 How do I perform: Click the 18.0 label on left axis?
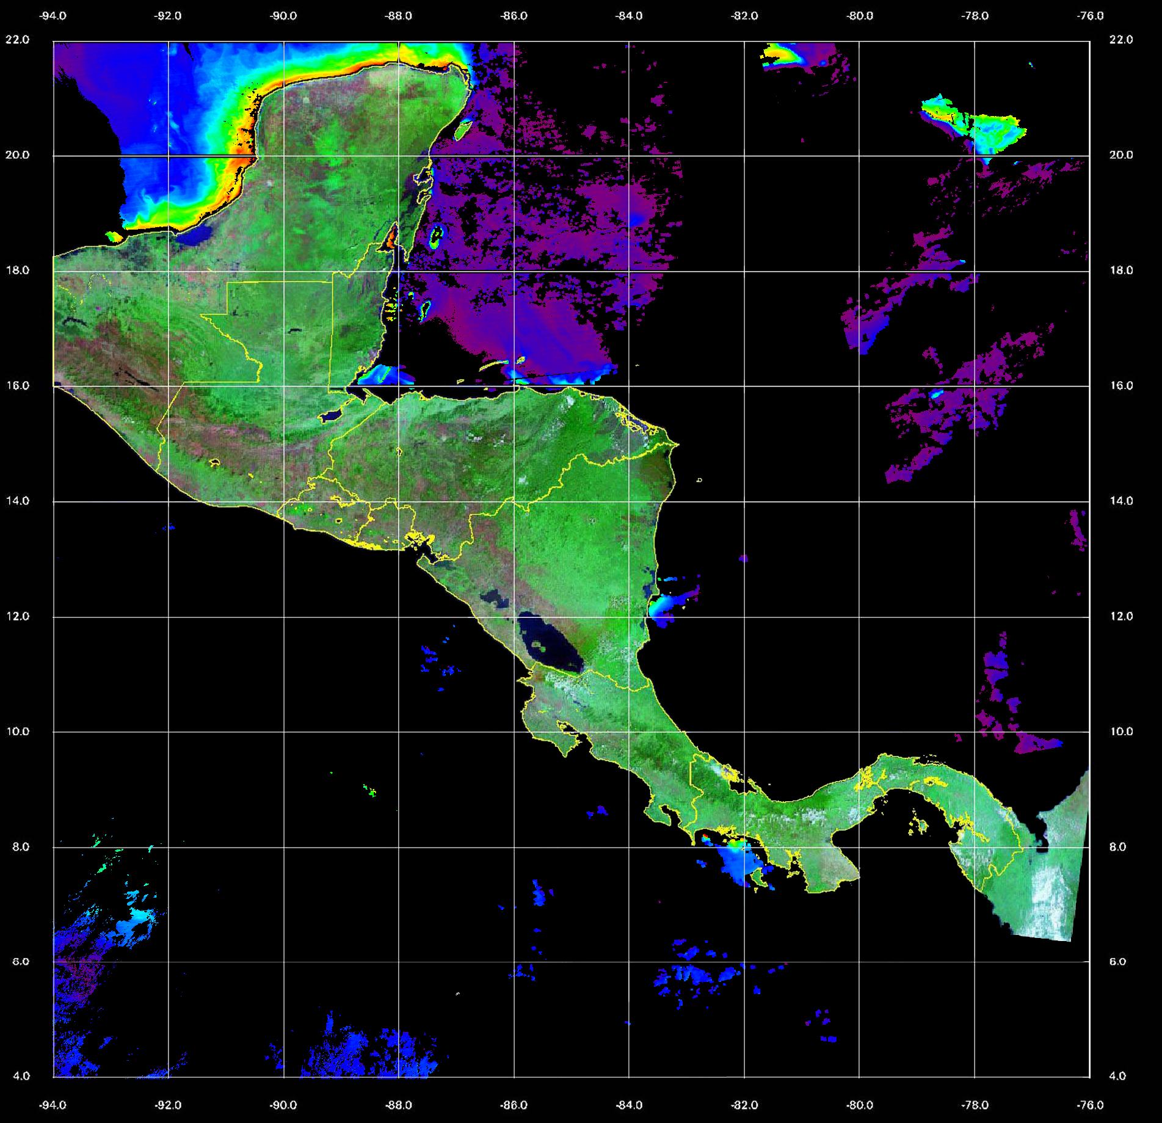click(x=17, y=271)
